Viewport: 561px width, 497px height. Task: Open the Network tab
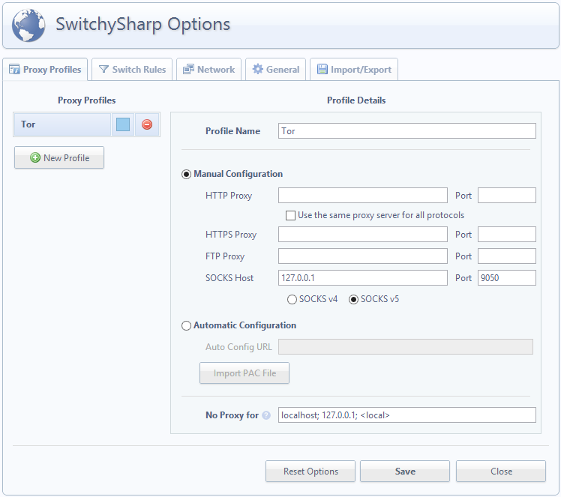point(209,70)
